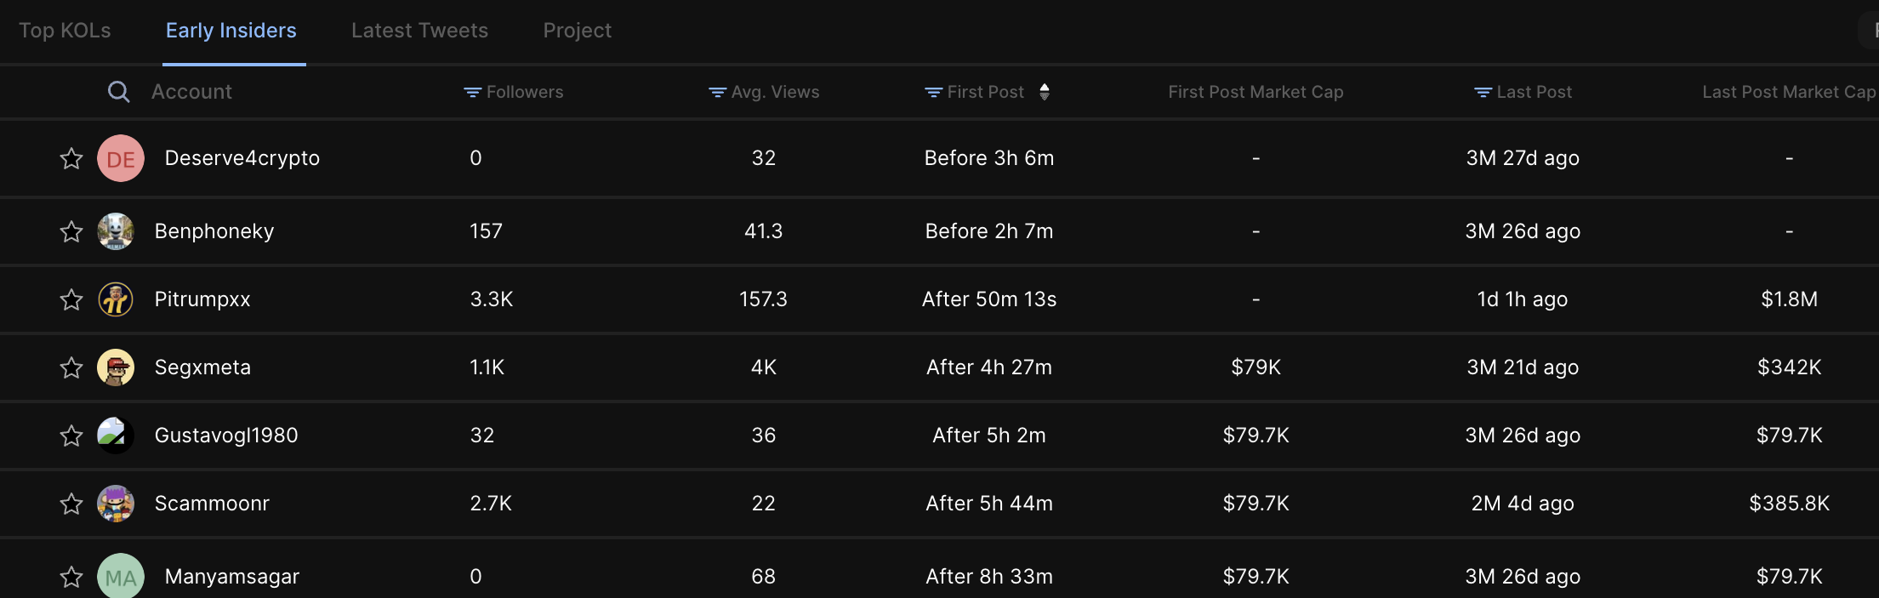Screen dimensions: 1879x598
Task: Open the Gustavogl1980 account link
Action: [226, 436]
